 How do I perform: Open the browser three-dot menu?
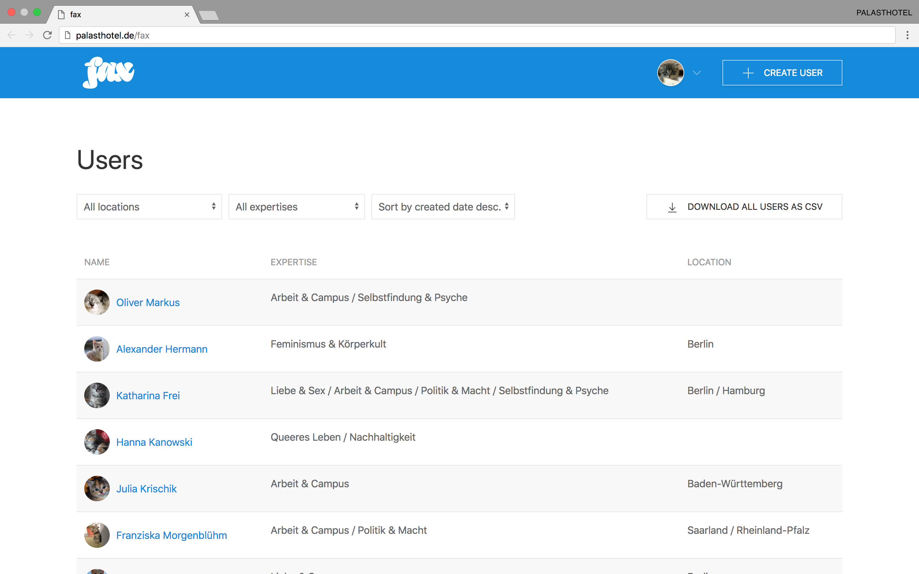pyautogui.click(x=907, y=35)
